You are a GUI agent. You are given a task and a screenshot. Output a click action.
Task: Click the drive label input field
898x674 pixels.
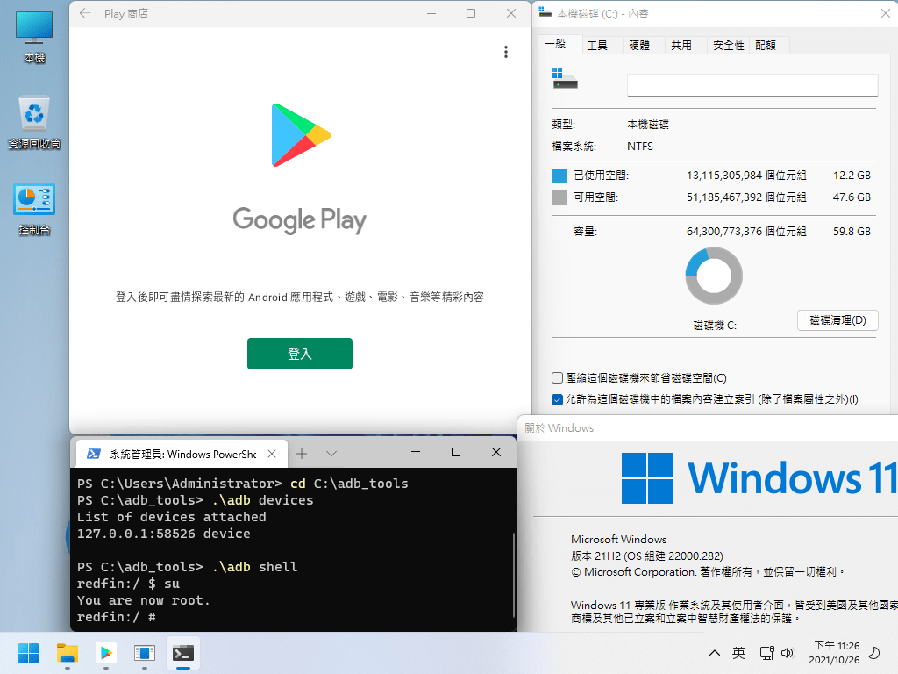(x=752, y=85)
